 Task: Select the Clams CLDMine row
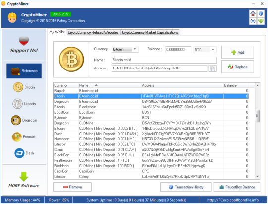point(151,150)
